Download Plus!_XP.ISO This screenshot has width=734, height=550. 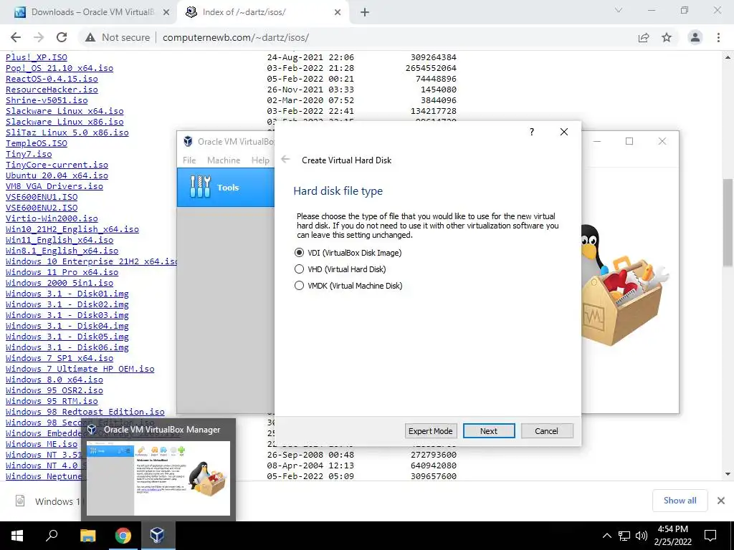tap(37, 57)
